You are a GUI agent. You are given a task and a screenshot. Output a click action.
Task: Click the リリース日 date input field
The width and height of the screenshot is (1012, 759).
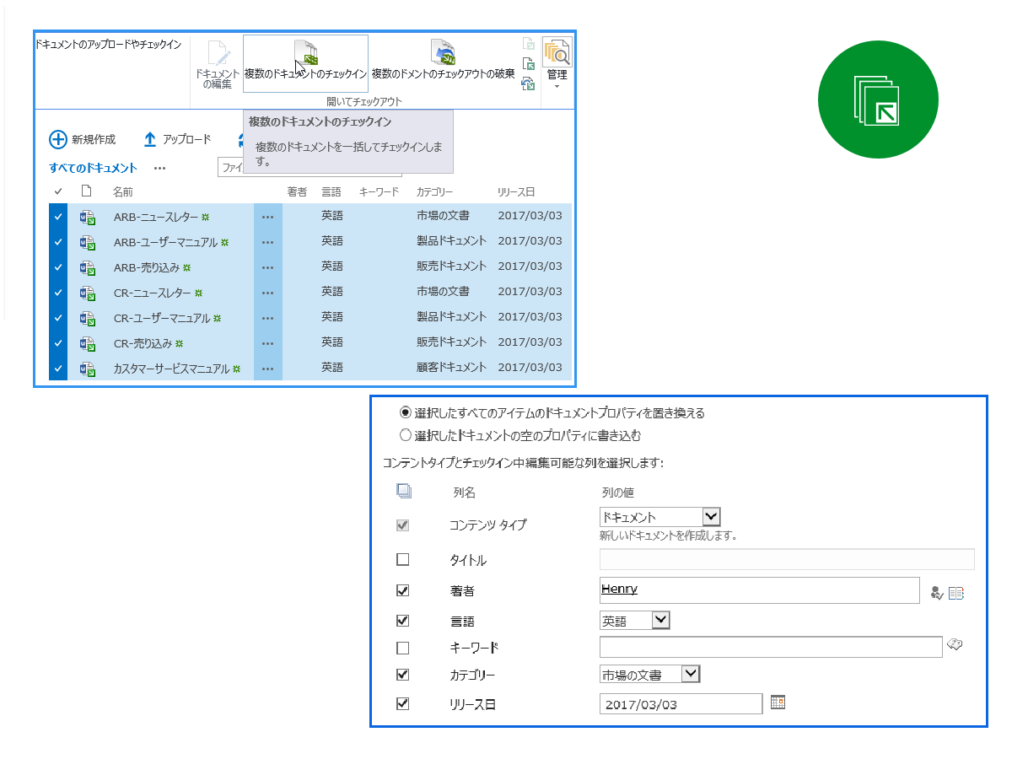tap(680, 703)
